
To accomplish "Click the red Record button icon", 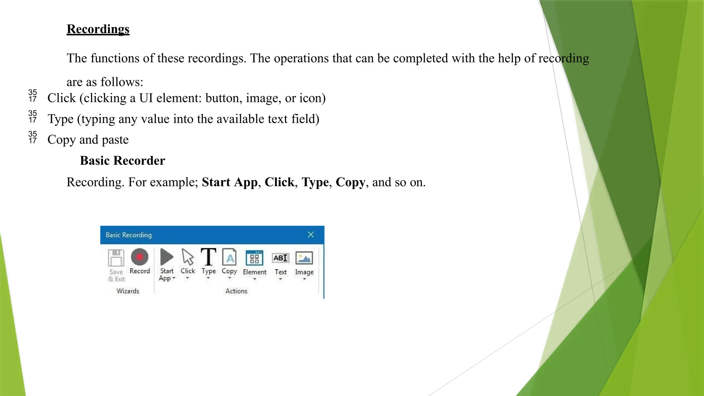I will click(140, 257).
